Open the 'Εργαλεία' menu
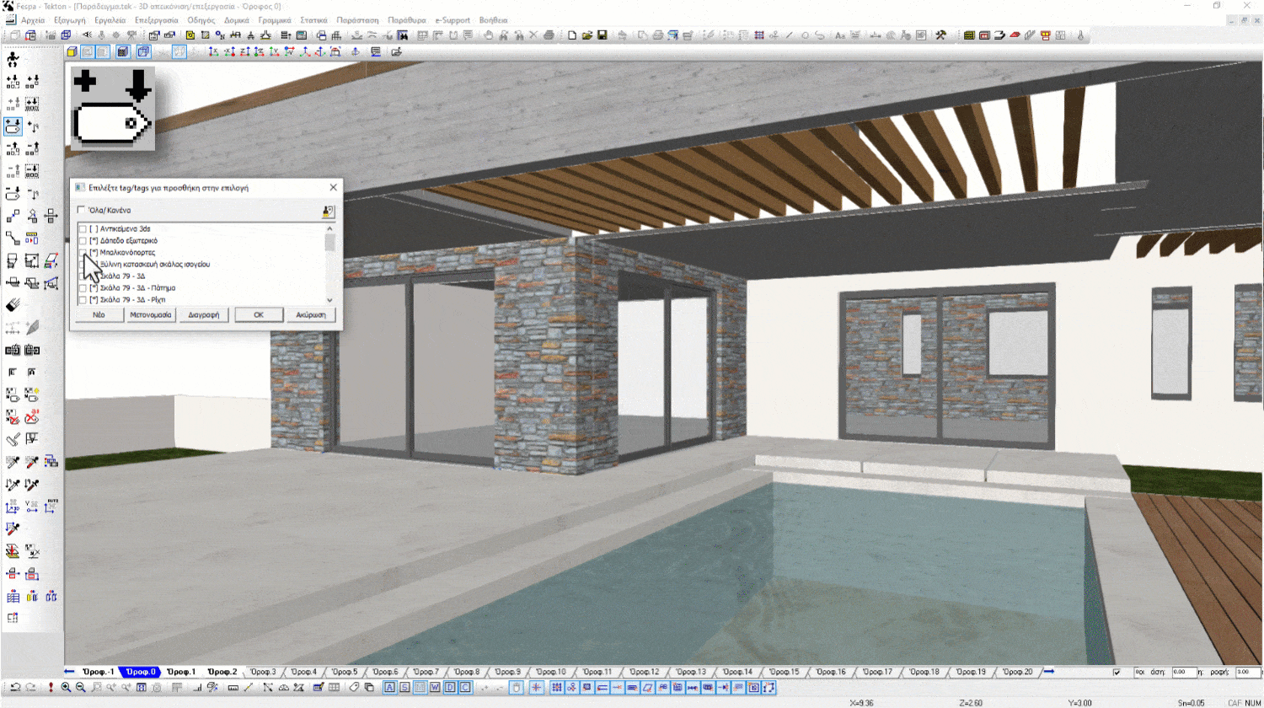 coord(110,20)
